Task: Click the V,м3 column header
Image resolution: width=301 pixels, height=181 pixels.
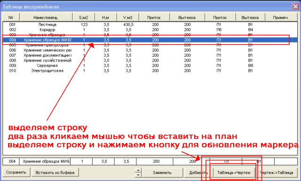Action: pyautogui.click(x=128, y=17)
